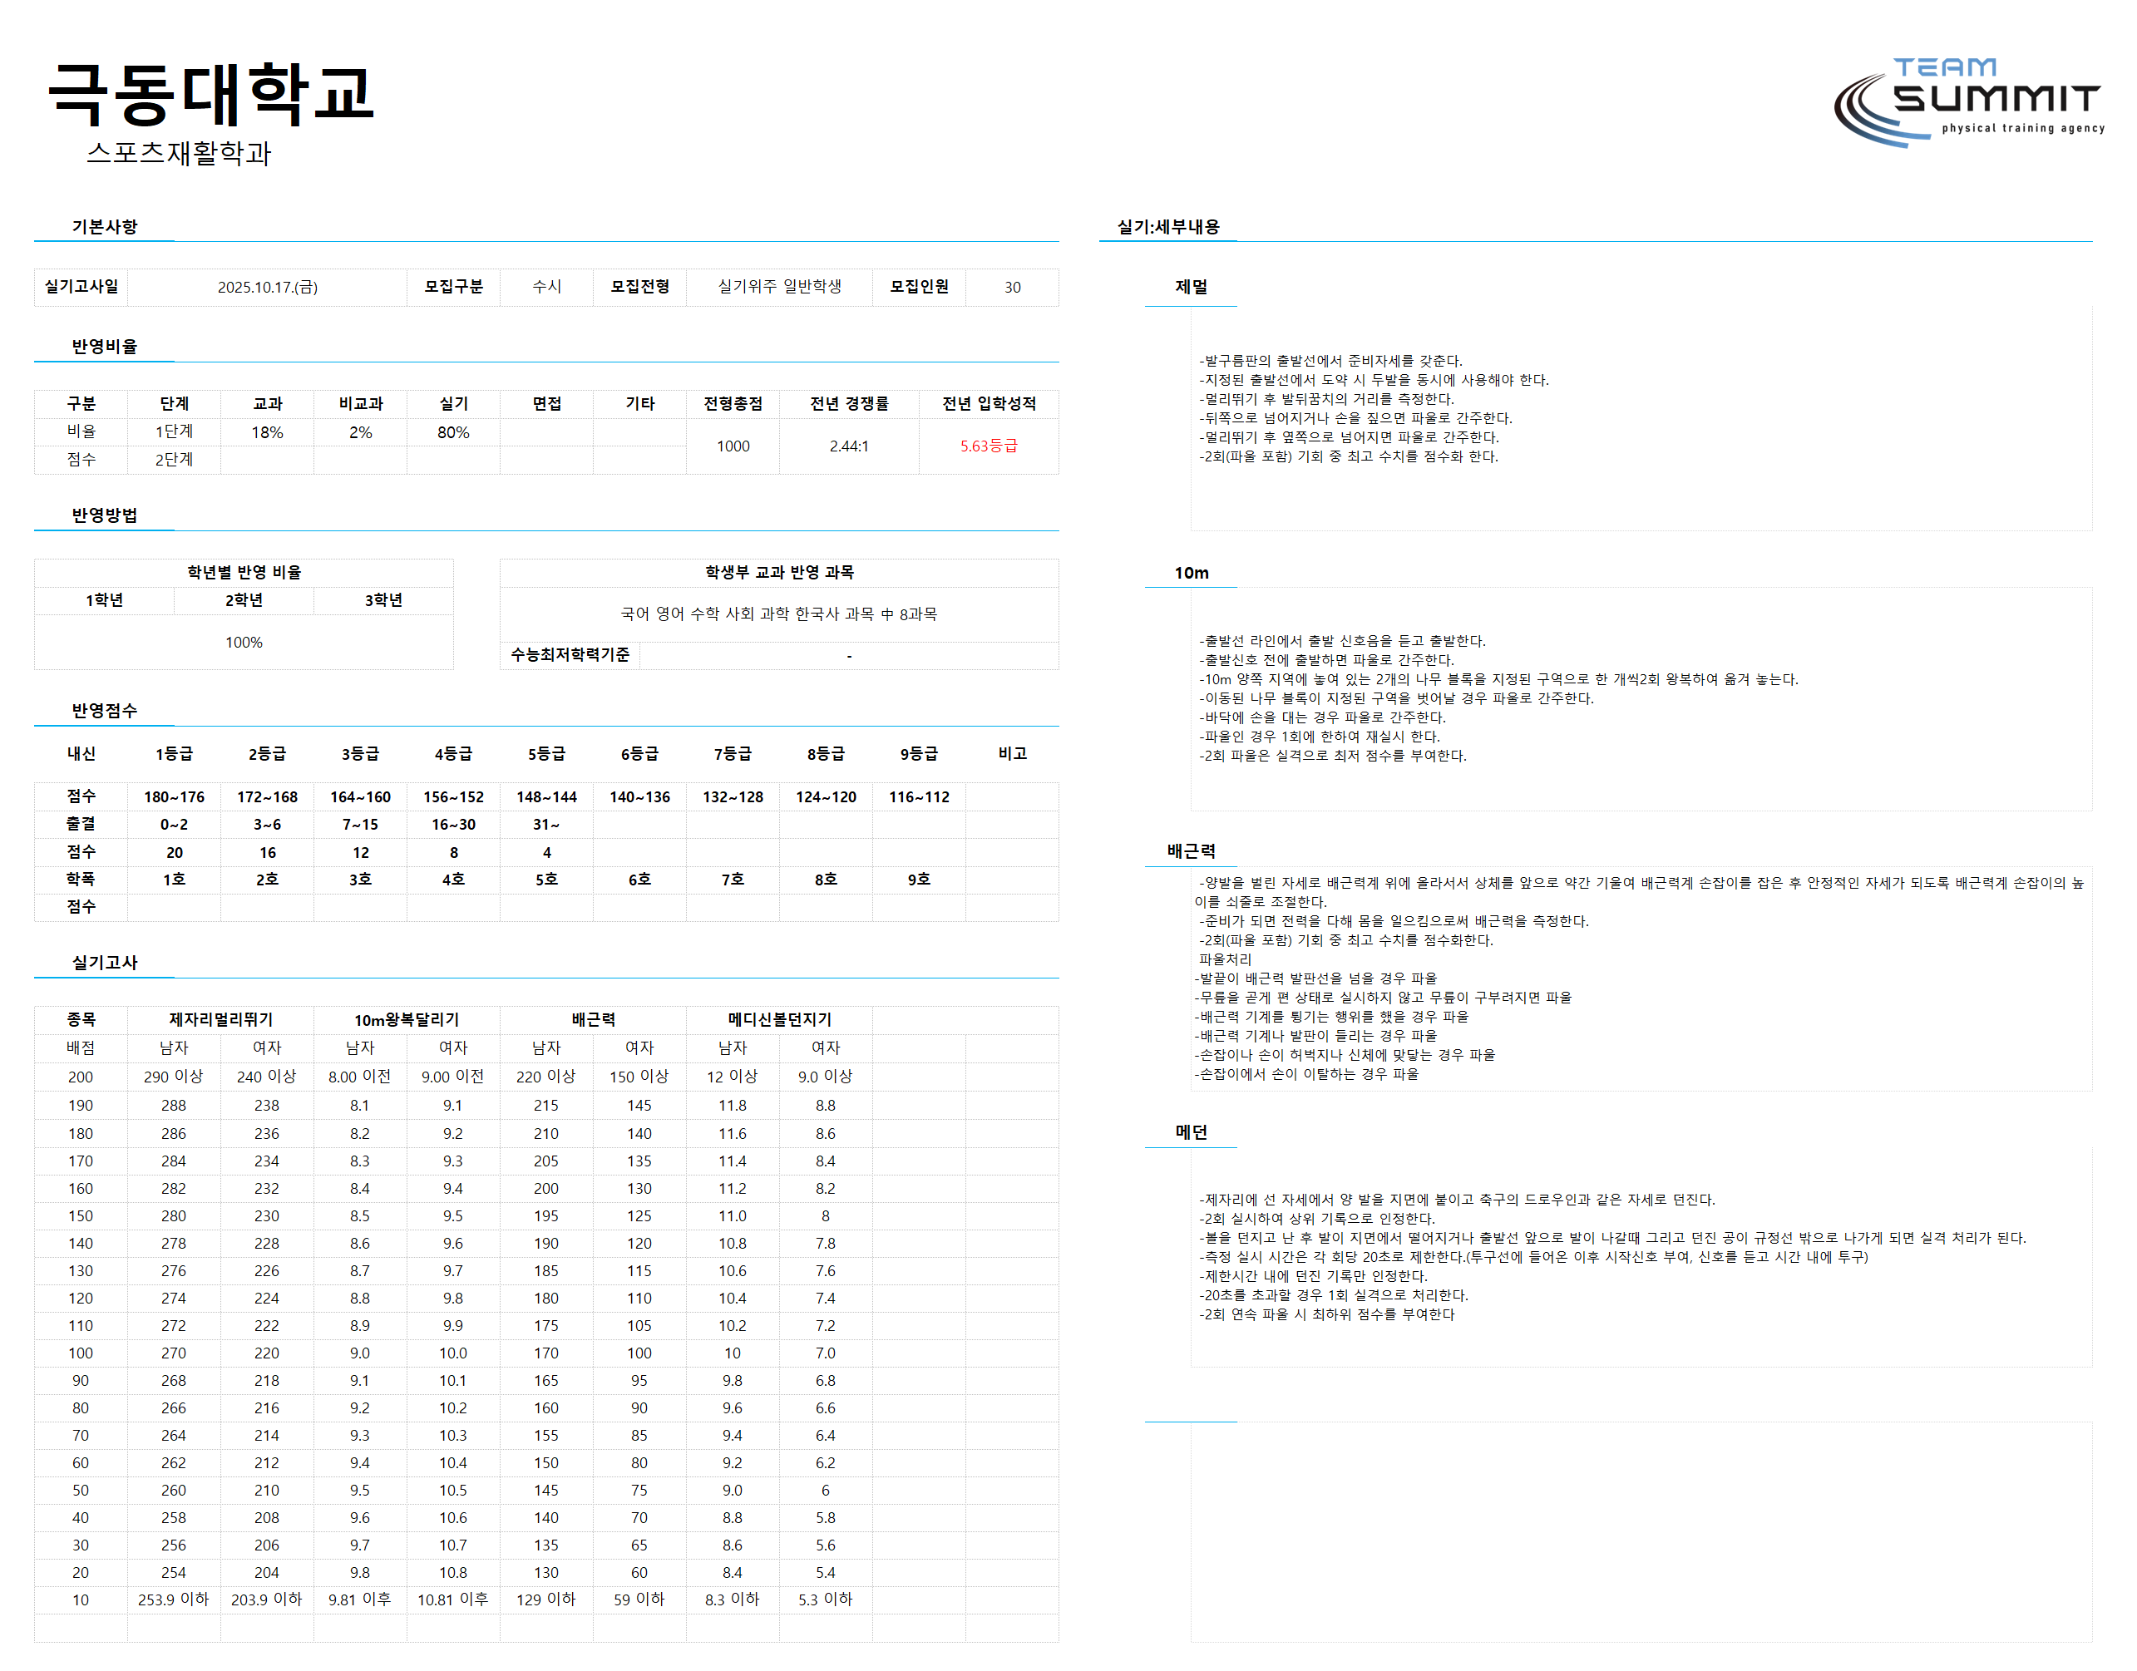Select the 기본사항 section heading
The width and height of the screenshot is (2137, 1671).
coord(105,226)
